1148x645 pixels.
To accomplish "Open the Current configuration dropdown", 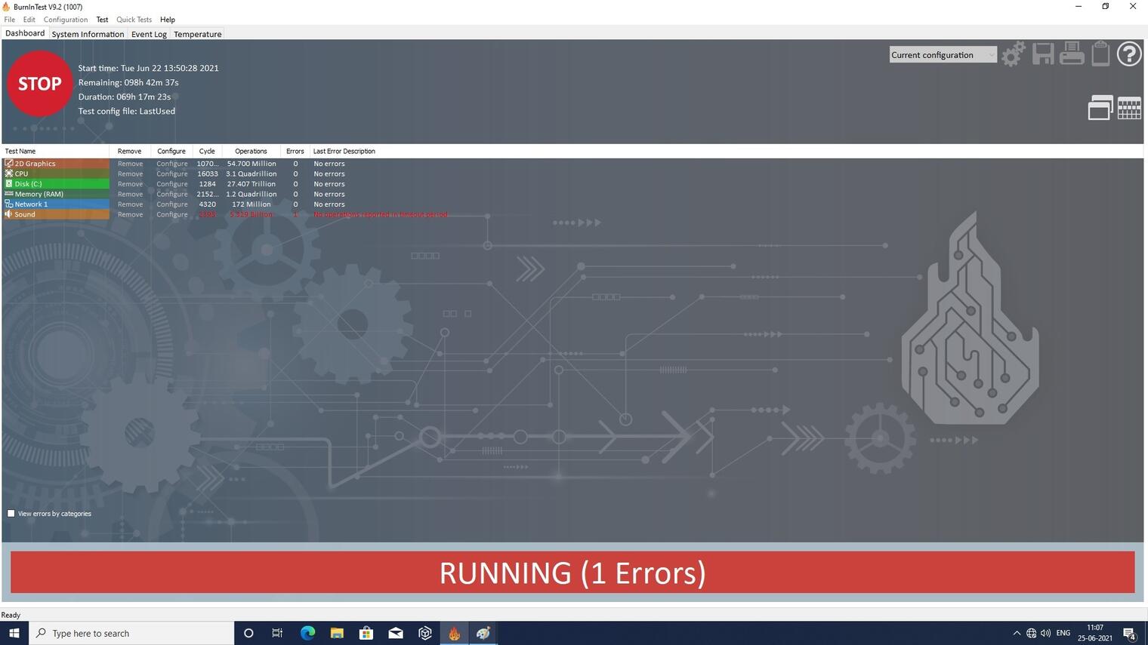I will (x=943, y=54).
